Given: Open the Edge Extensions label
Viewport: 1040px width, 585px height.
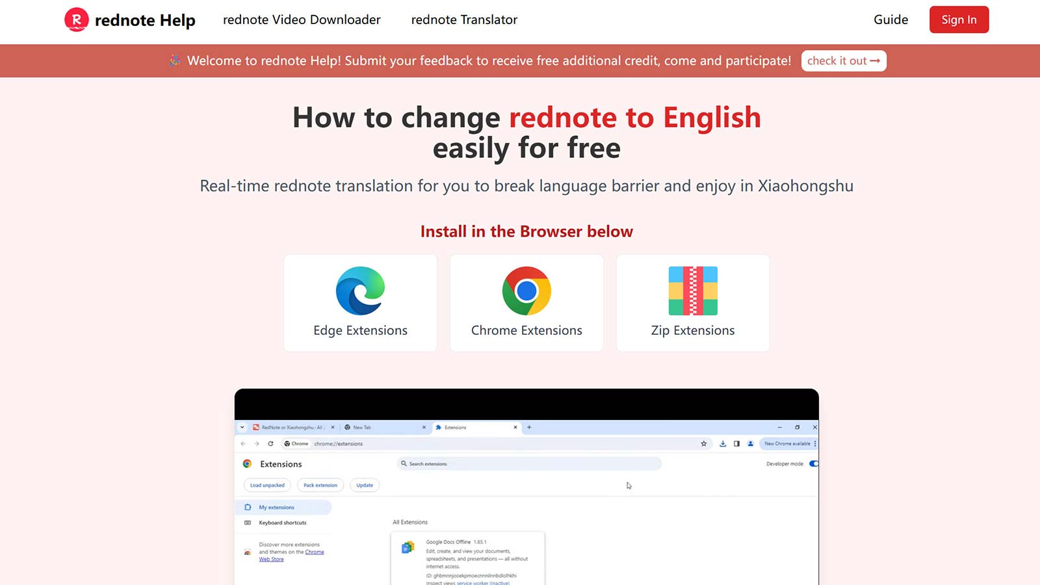Looking at the screenshot, I should point(360,330).
